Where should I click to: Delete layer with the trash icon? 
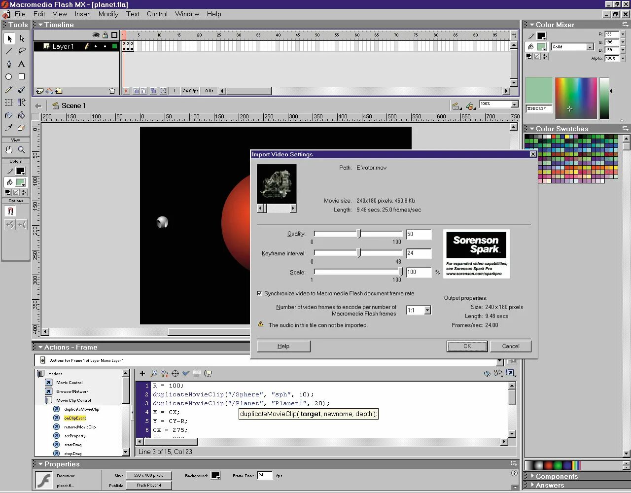click(112, 91)
